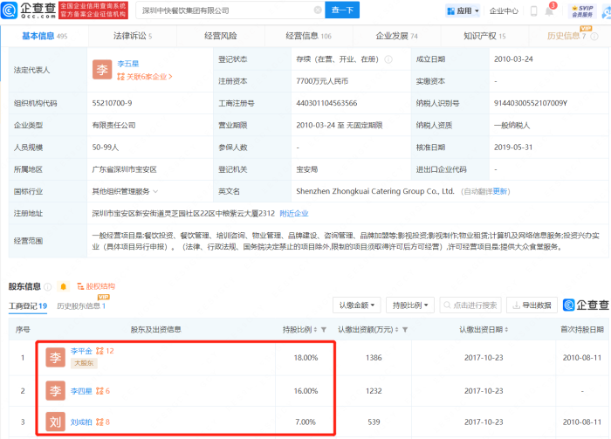Click taxpayer ID 91440300552107009Y
The width and height of the screenshot is (611, 439).
point(531,103)
